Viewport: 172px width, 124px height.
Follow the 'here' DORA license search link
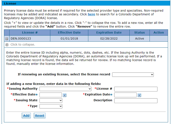92,14
